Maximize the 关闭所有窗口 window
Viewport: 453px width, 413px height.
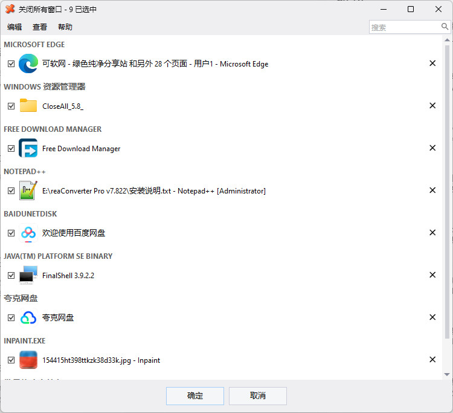(x=411, y=9)
